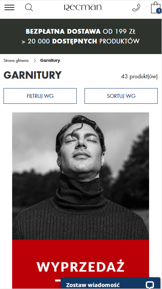The width and height of the screenshot is (162, 289).
Task: Click the red WYPRZEDAŻ sale banner
Action: (x=81, y=264)
